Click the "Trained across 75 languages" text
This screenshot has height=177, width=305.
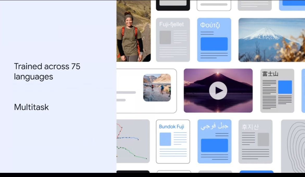pos(47,71)
